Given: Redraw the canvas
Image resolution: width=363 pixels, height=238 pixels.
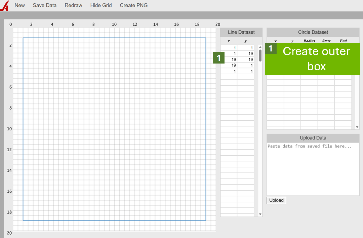Looking at the screenshot, I should coord(73,5).
